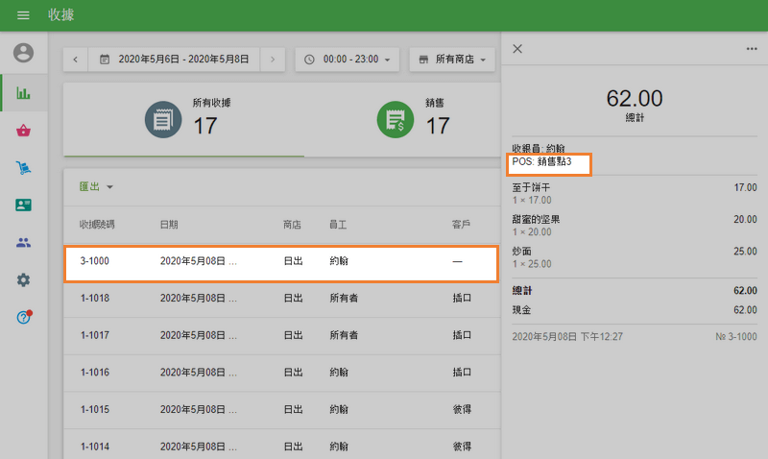Open the settings gear icon
Image resolution: width=768 pixels, height=459 pixels.
(23, 279)
